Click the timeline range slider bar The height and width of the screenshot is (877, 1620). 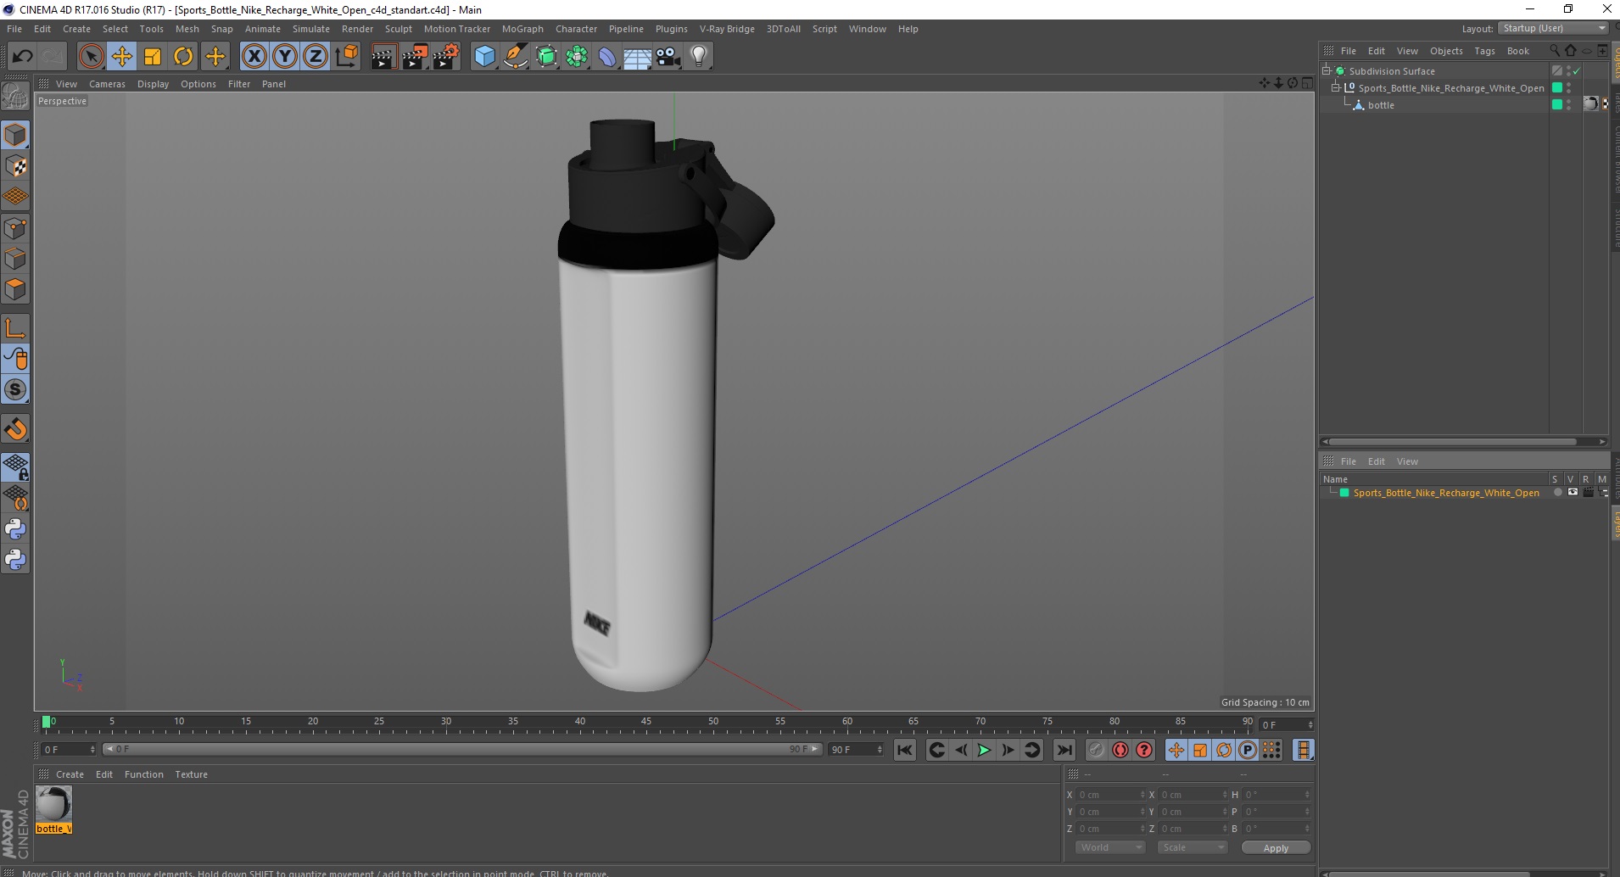462,749
